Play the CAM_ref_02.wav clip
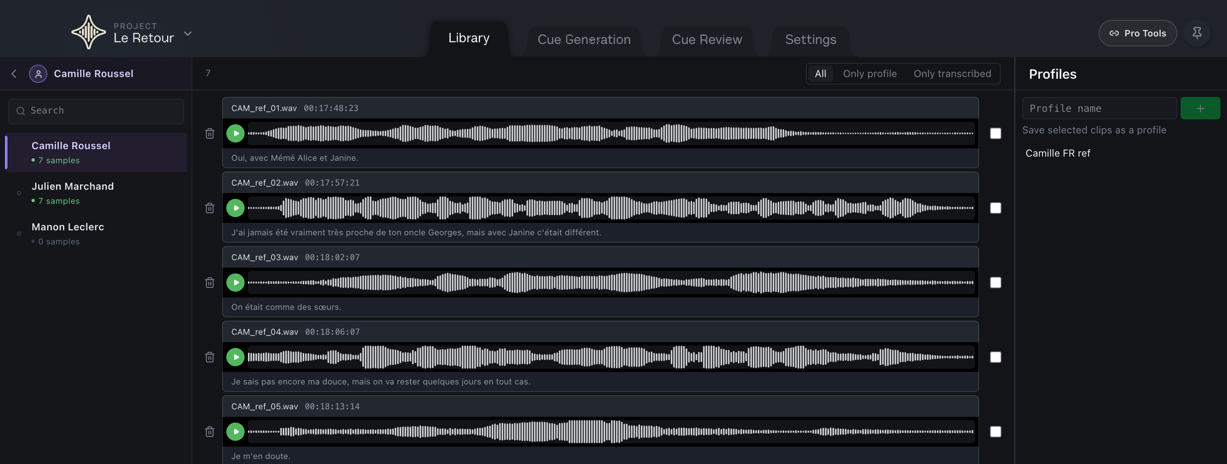This screenshot has width=1227, height=464. click(x=235, y=208)
